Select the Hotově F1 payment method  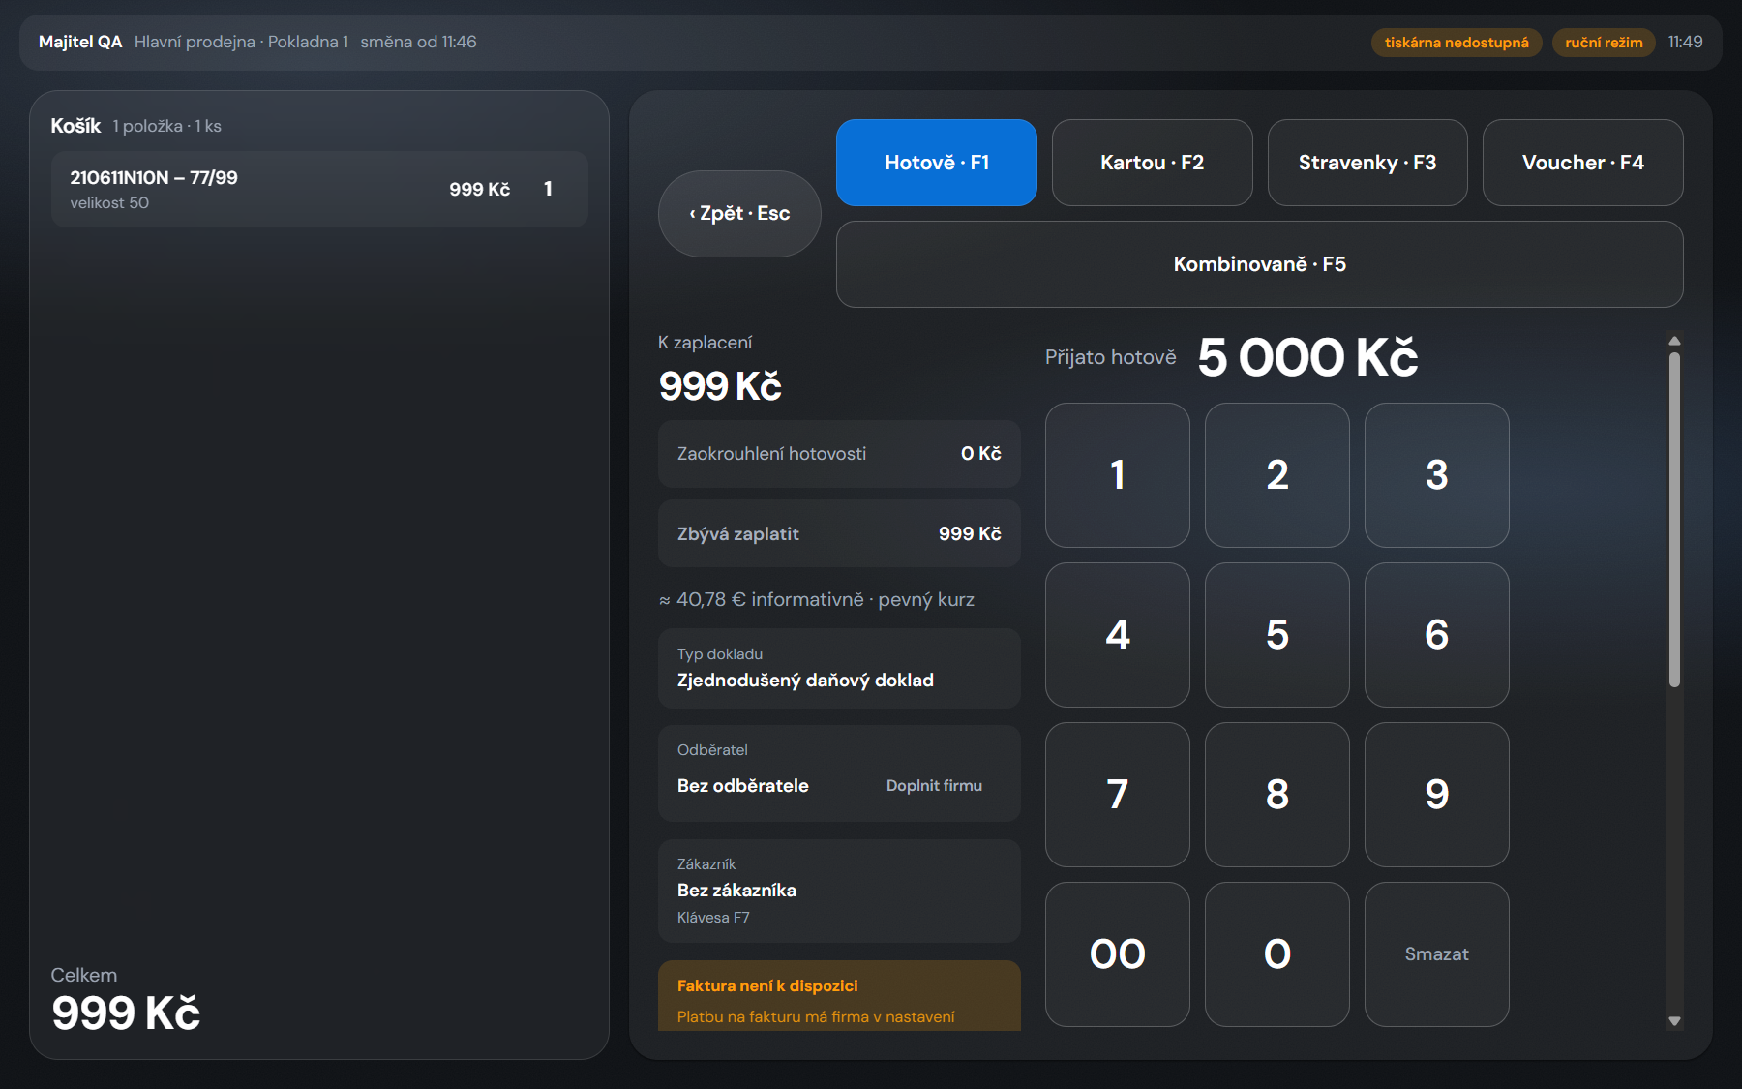coord(936,163)
